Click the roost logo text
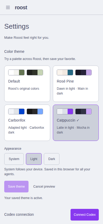Screen dimensions: 103x224 pyautogui.click(x=21, y=8)
